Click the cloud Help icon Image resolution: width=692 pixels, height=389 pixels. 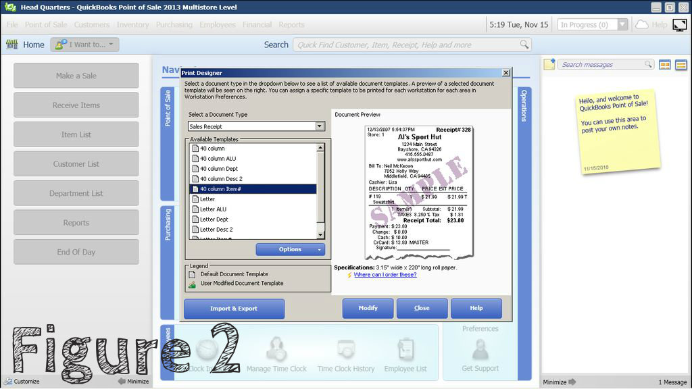click(x=642, y=25)
